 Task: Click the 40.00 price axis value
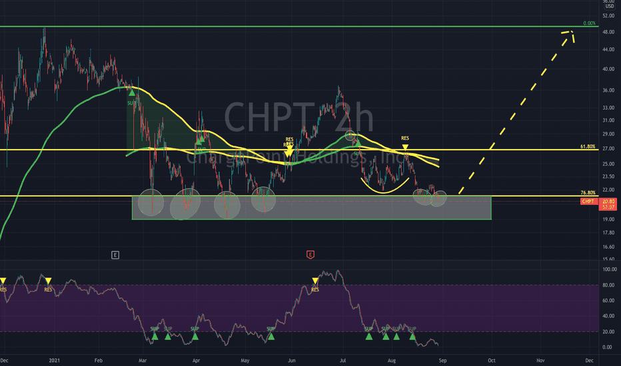click(x=608, y=69)
